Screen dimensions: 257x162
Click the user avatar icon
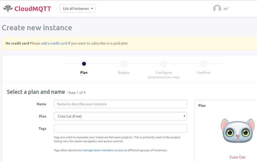(217, 9)
